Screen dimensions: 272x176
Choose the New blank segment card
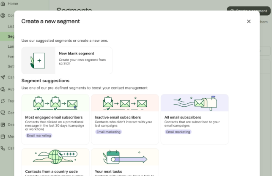(x=67, y=60)
